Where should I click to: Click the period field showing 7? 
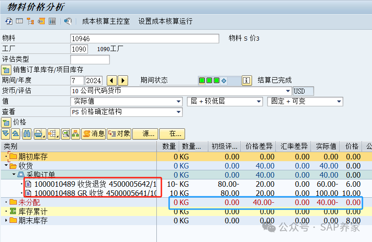[77, 80]
